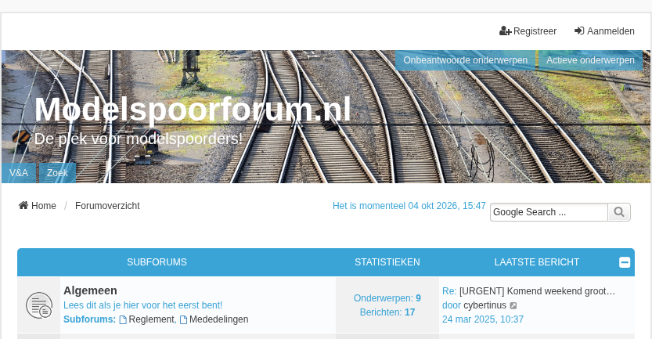The width and height of the screenshot is (652, 339).
Task: Click the Modelspoorforum.nl site title
Action: 193,110
